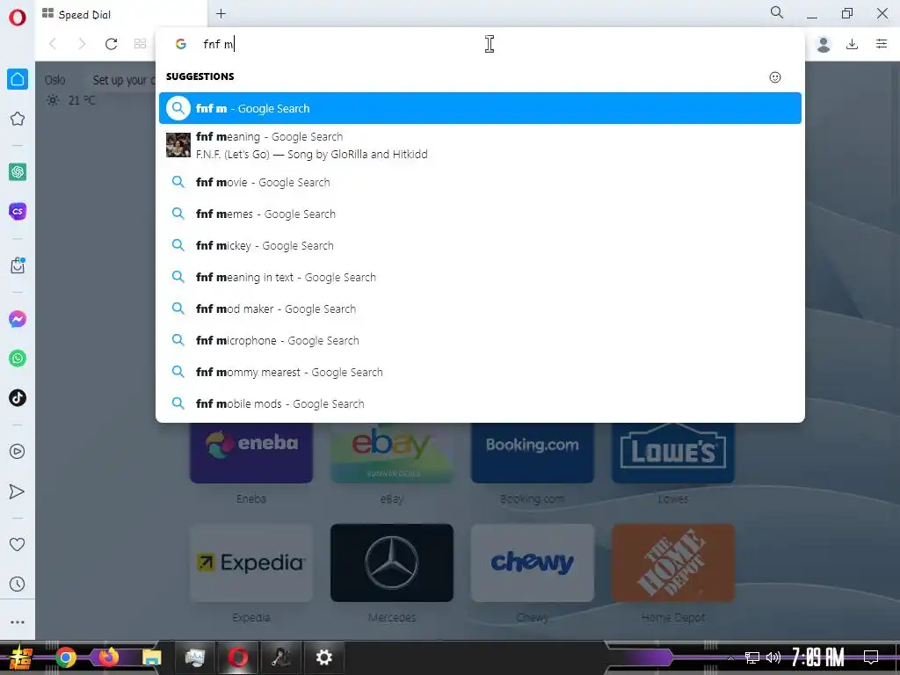Choose the 'fnf movie' suggestion
900x675 pixels.
[480, 183]
